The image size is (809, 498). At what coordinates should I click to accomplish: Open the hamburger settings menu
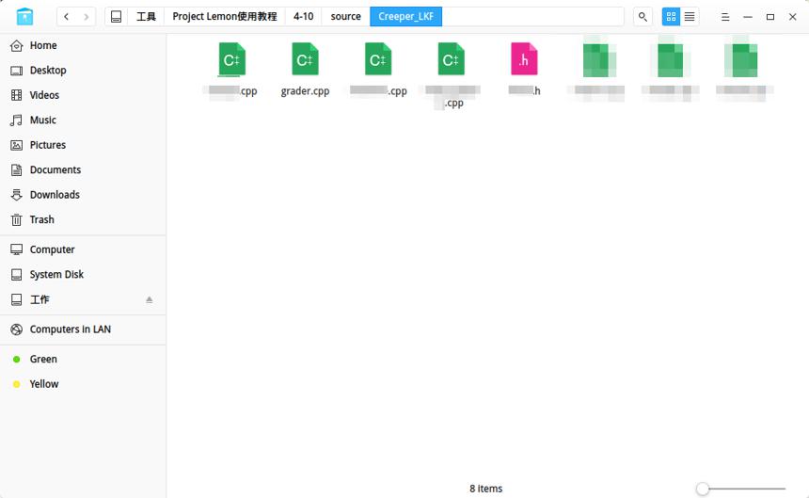(x=725, y=17)
